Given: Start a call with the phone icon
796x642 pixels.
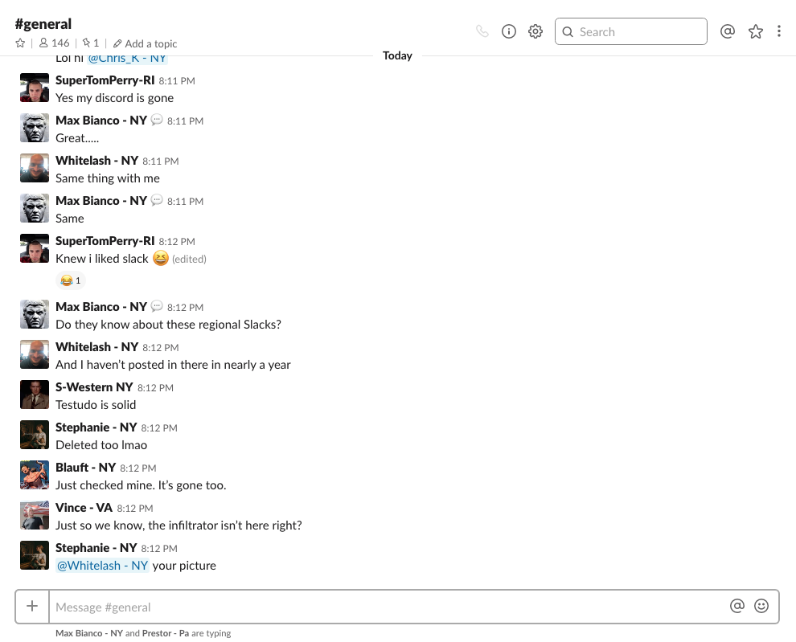Looking at the screenshot, I should 482,31.
